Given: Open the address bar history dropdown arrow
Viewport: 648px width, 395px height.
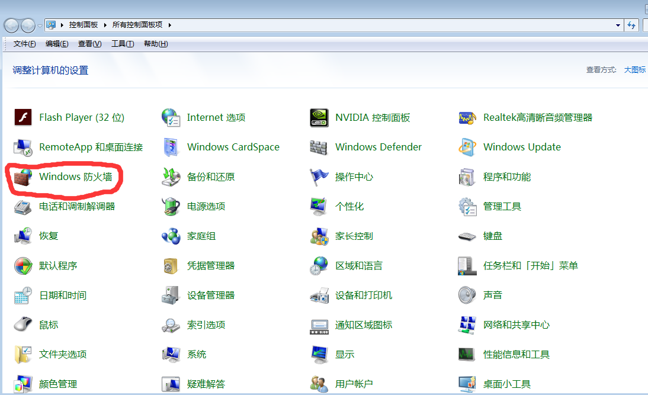Looking at the screenshot, I should (618, 25).
